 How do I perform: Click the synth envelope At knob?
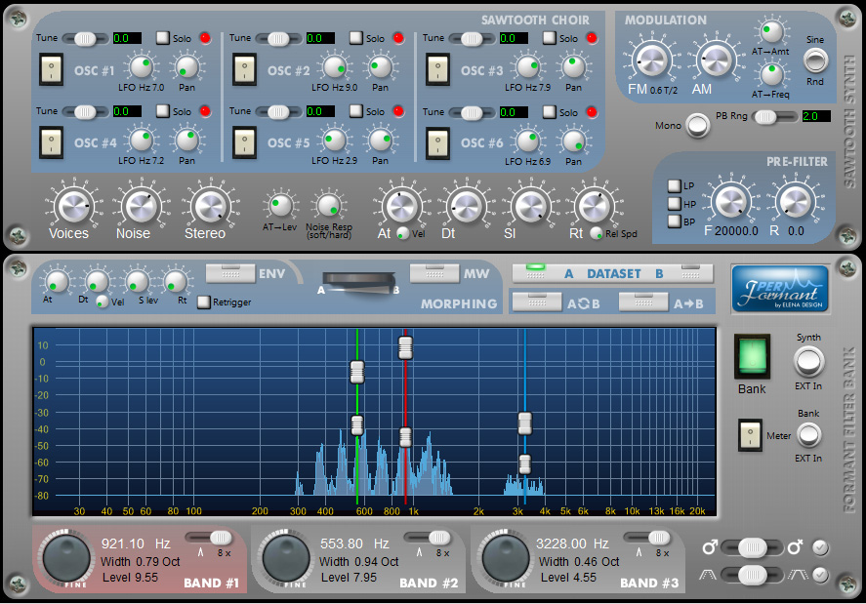coord(402,207)
